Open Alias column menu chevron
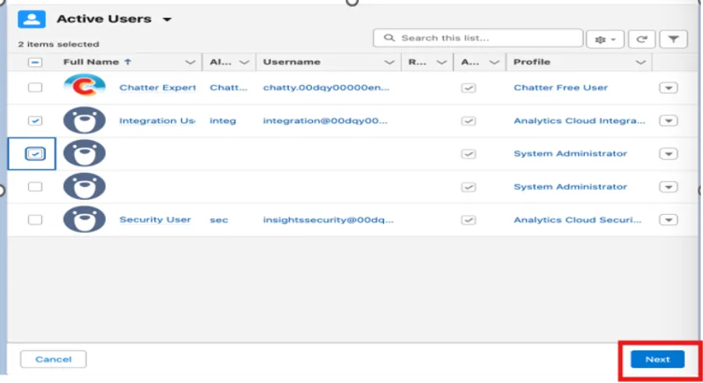 coord(244,62)
